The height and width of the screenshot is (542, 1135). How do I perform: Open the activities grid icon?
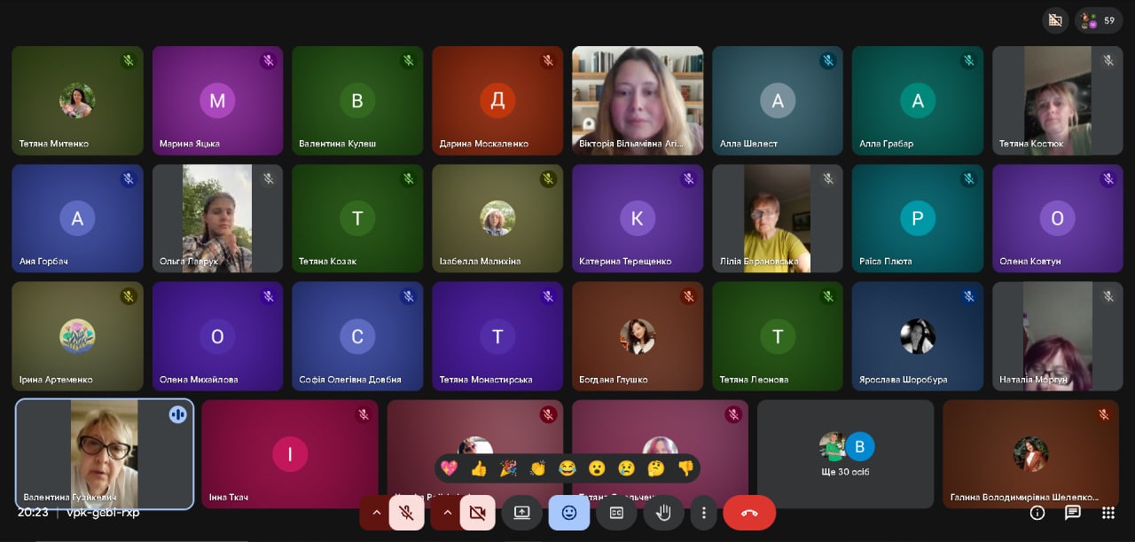1108,513
